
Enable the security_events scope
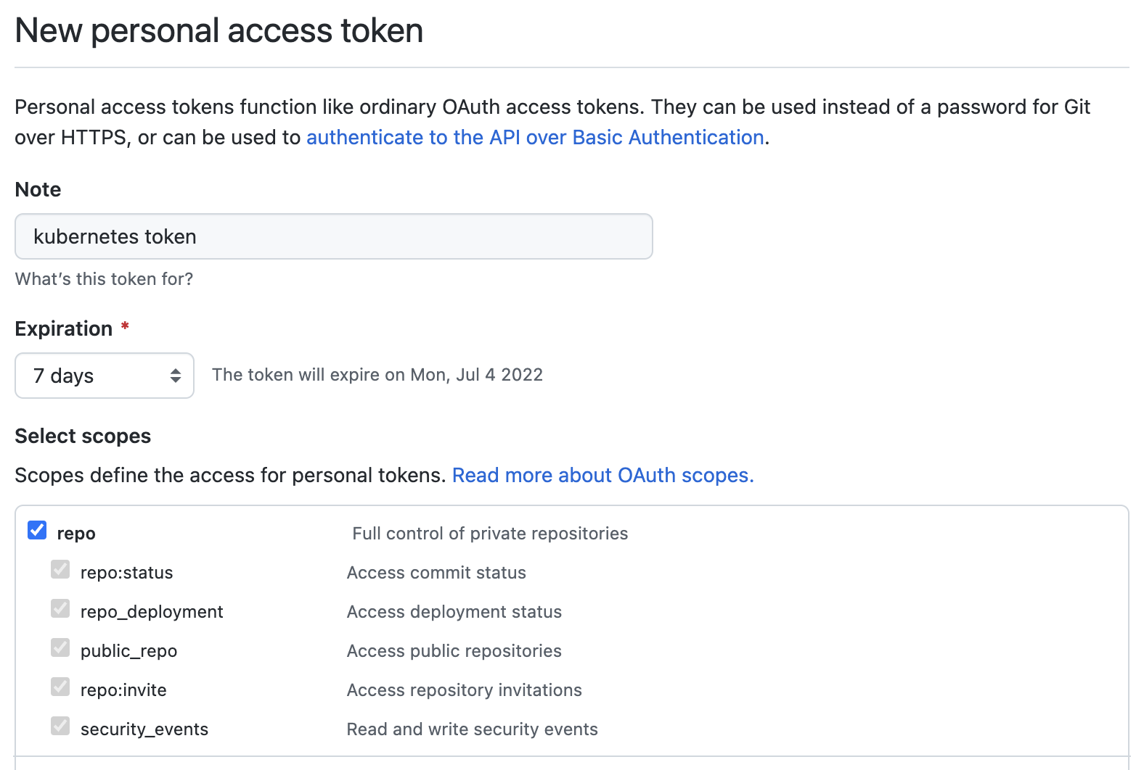[x=60, y=726]
